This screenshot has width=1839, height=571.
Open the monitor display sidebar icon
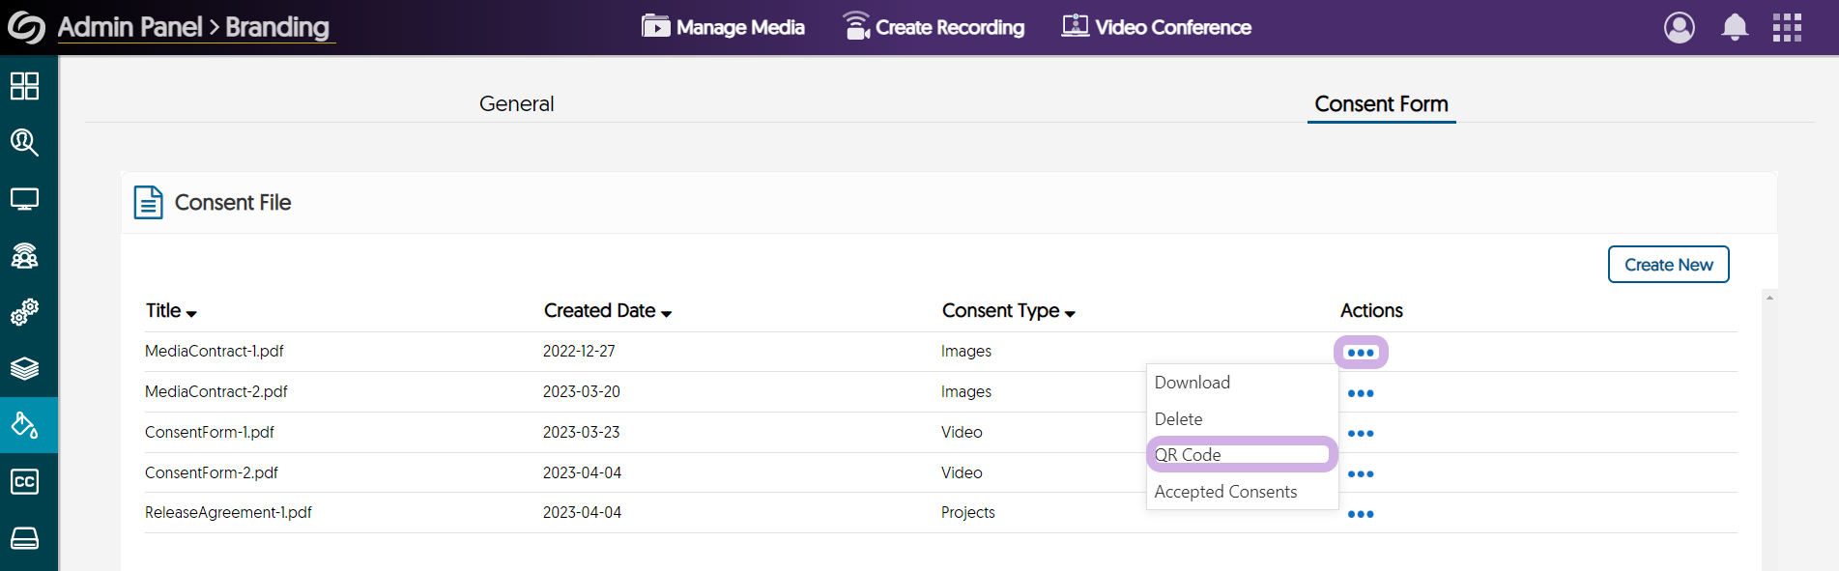[24, 199]
